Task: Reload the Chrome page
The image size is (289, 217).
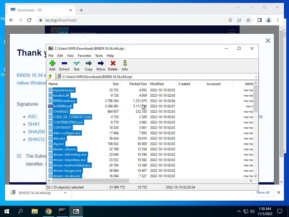Action: 29,20
